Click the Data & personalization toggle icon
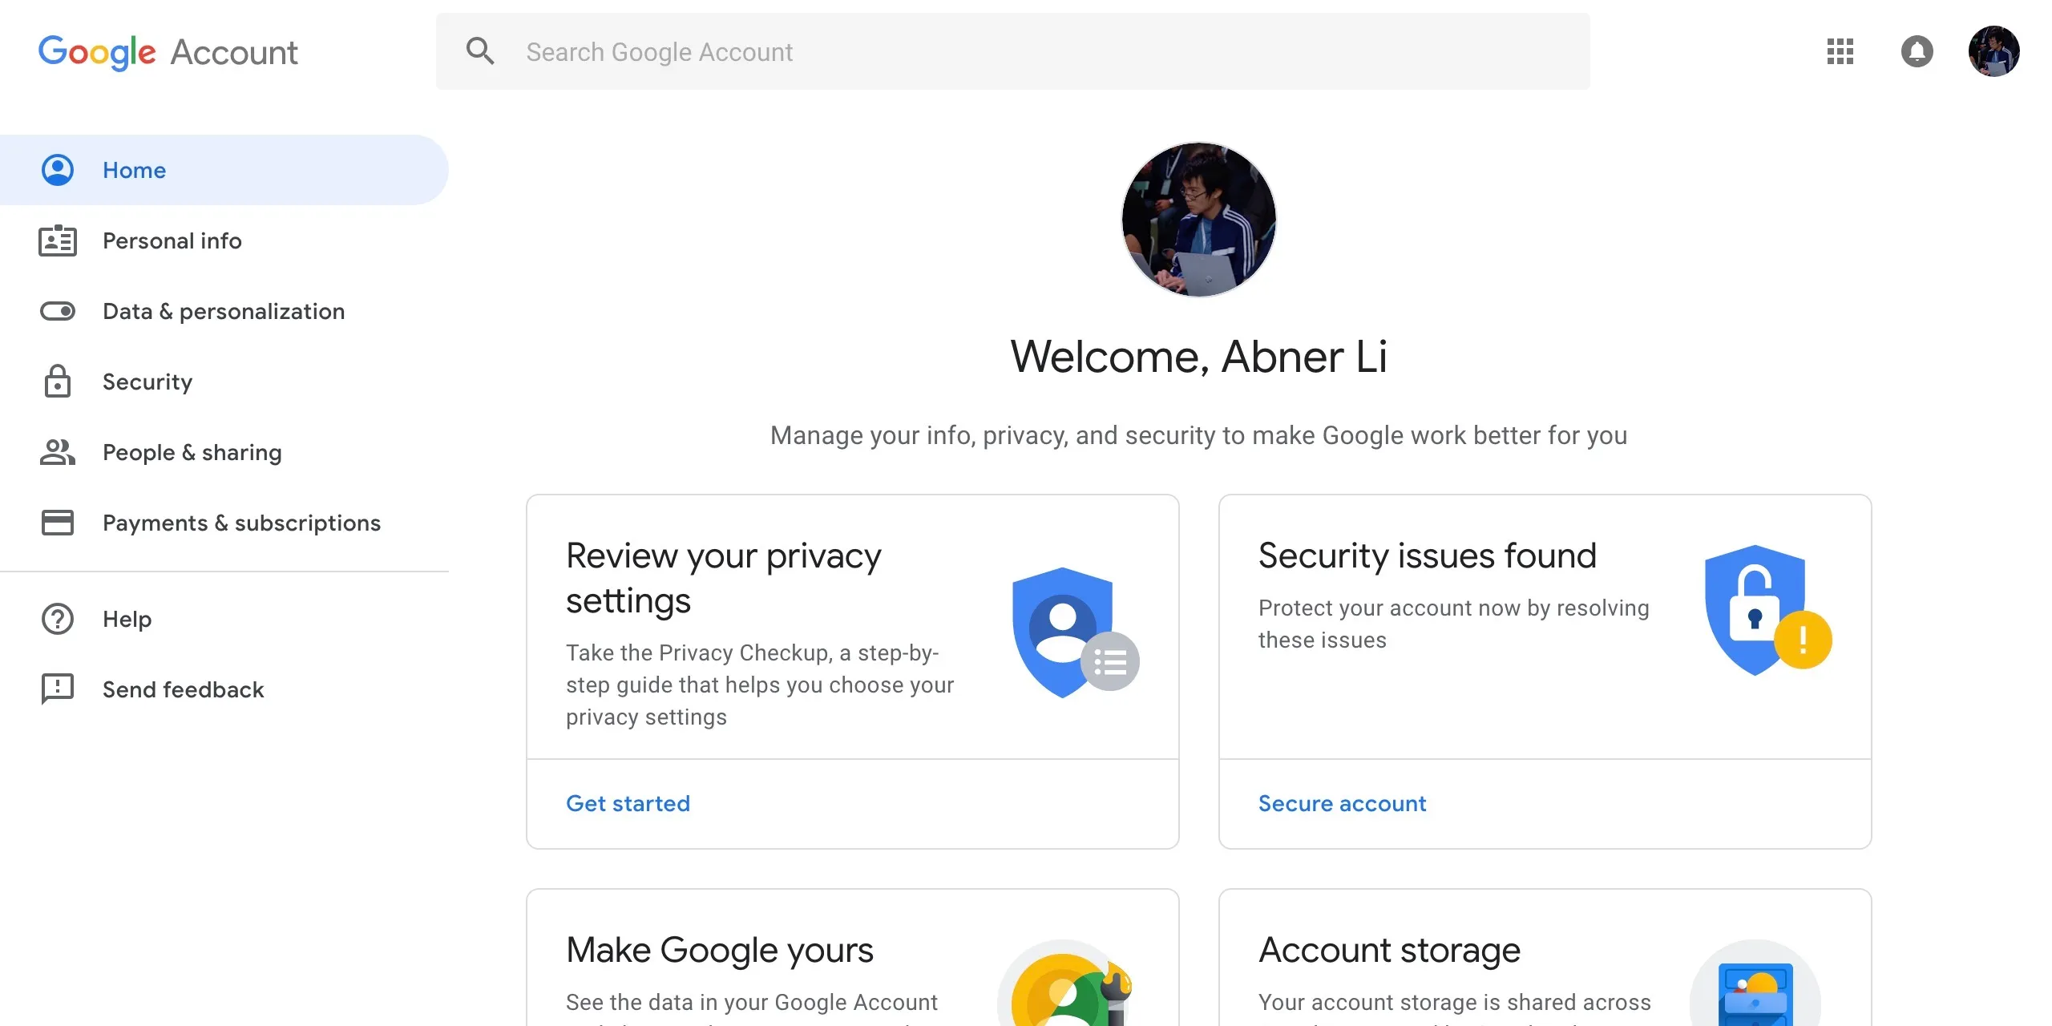The image size is (2052, 1026). coord(56,310)
